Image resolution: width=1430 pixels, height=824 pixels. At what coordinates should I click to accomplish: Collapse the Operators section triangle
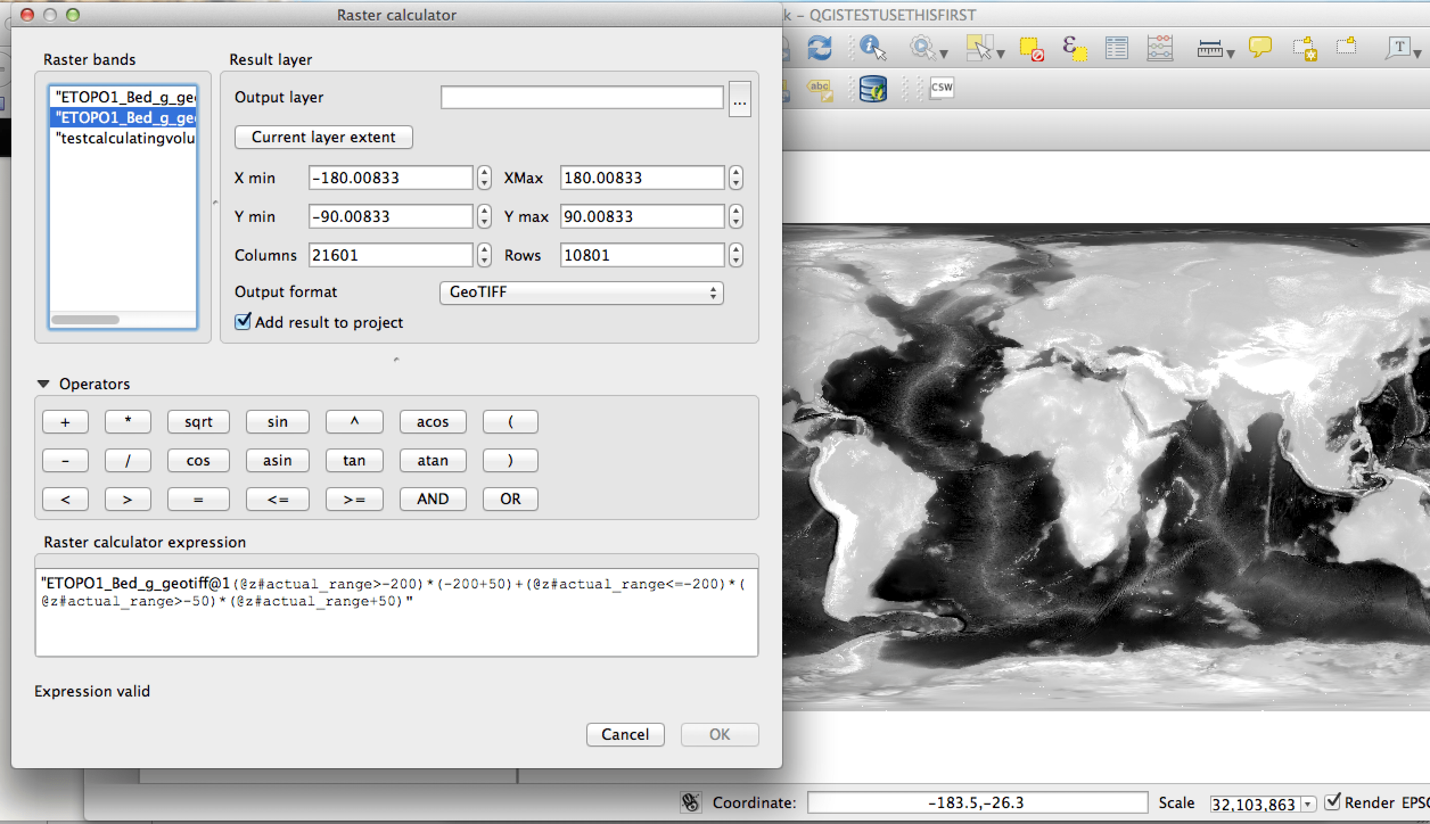pyautogui.click(x=43, y=384)
